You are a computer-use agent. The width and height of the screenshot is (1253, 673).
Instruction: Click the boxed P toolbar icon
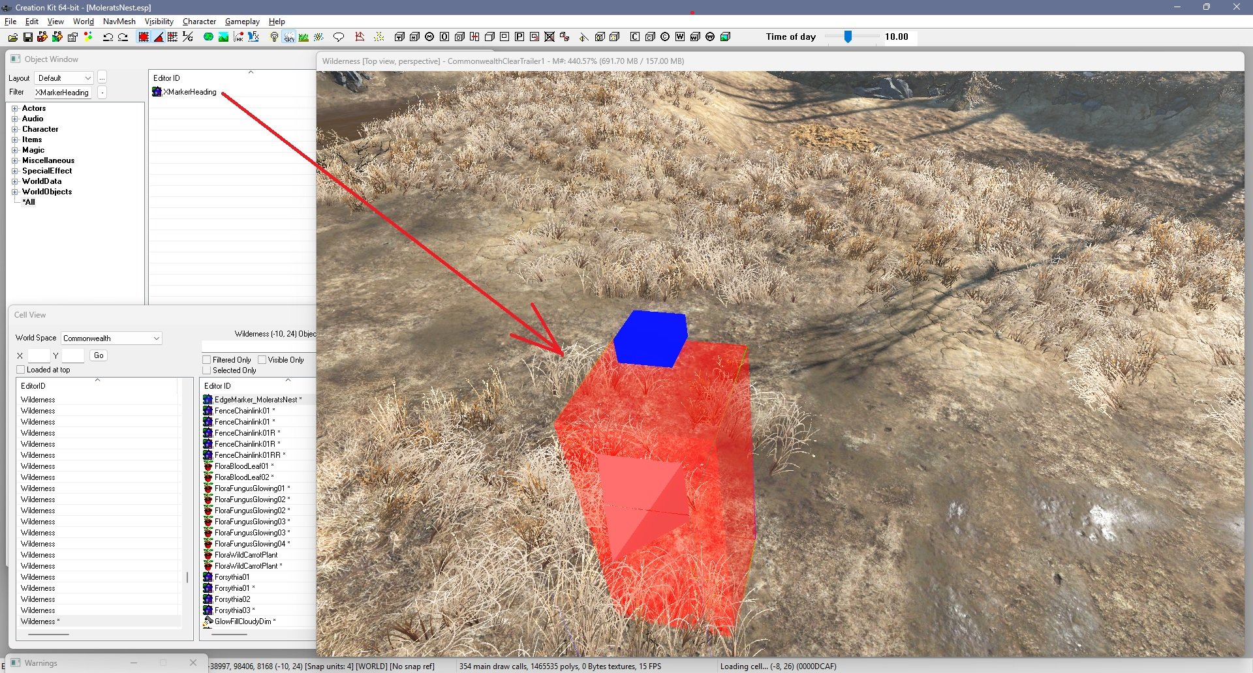[519, 37]
